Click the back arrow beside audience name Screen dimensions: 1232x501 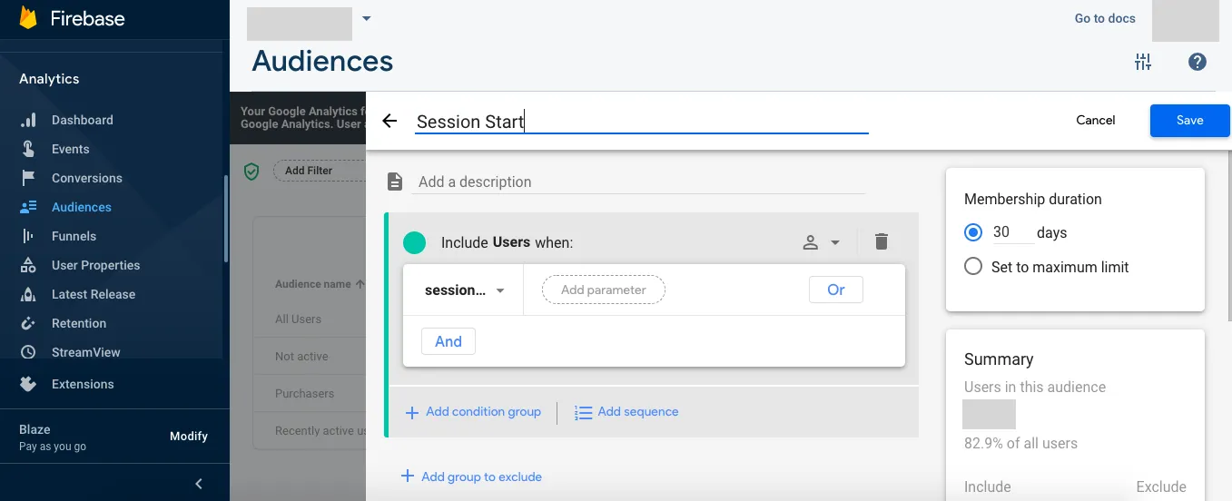[x=390, y=121]
